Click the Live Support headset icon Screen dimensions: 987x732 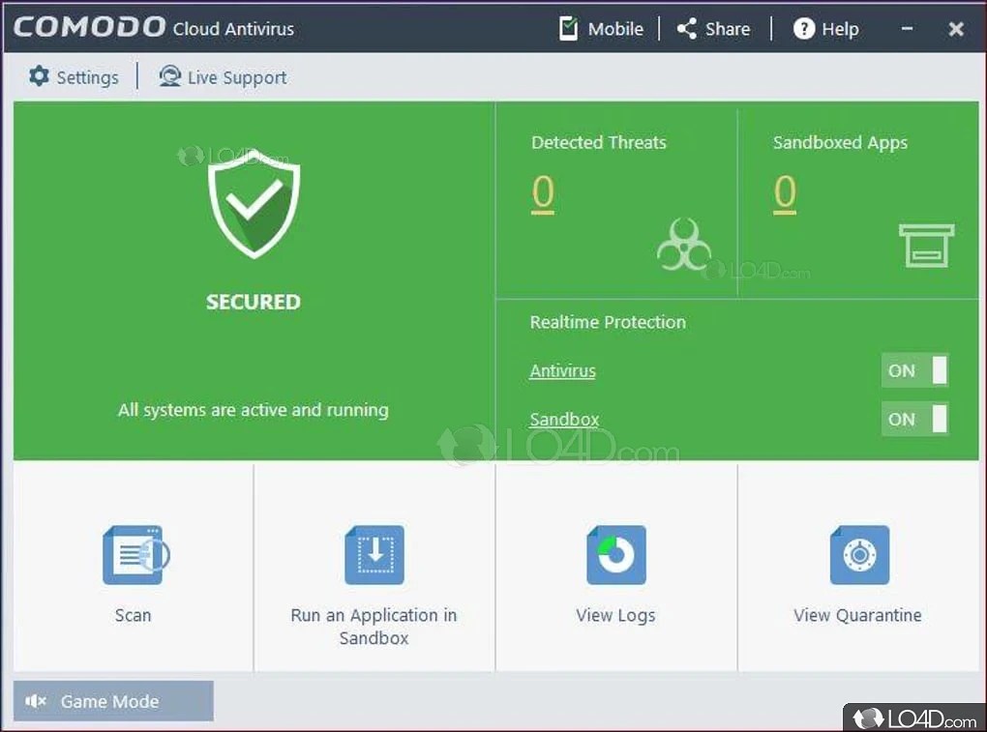tap(169, 76)
